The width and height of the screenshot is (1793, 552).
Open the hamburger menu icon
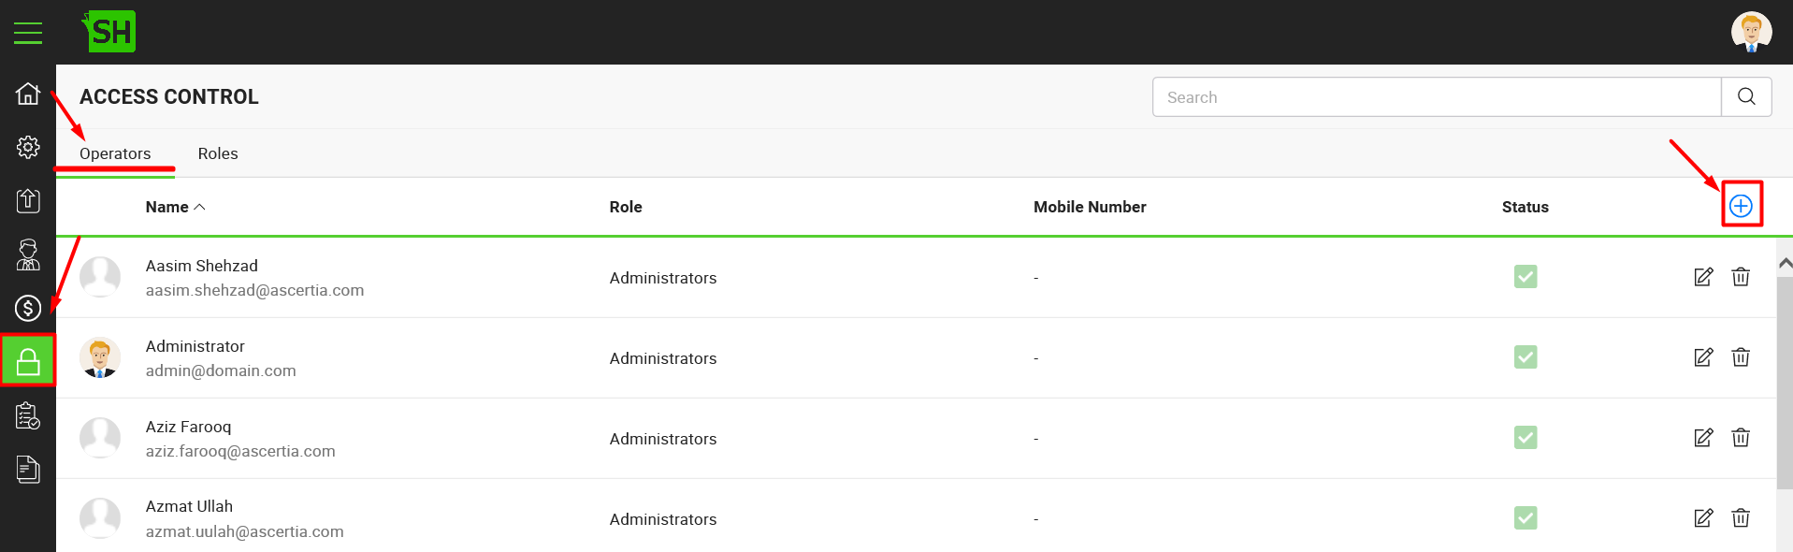click(28, 33)
